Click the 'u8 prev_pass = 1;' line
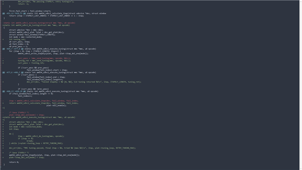Screen dimensions: 302x170 18,46
